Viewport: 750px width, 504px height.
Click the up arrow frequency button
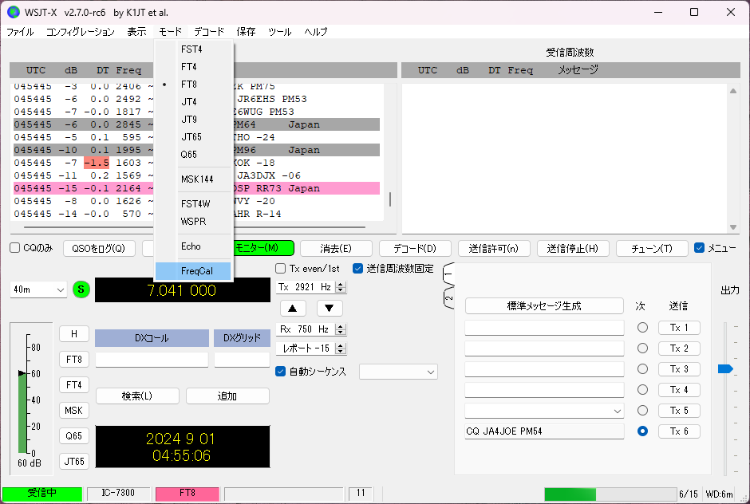[x=293, y=308]
